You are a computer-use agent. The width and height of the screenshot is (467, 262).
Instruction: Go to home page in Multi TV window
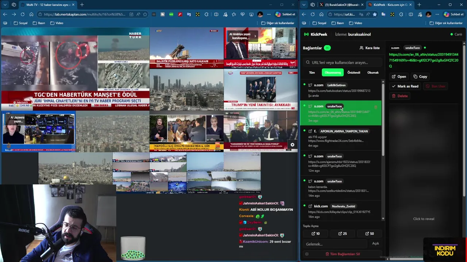pyautogui.click(x=31, y=14)
